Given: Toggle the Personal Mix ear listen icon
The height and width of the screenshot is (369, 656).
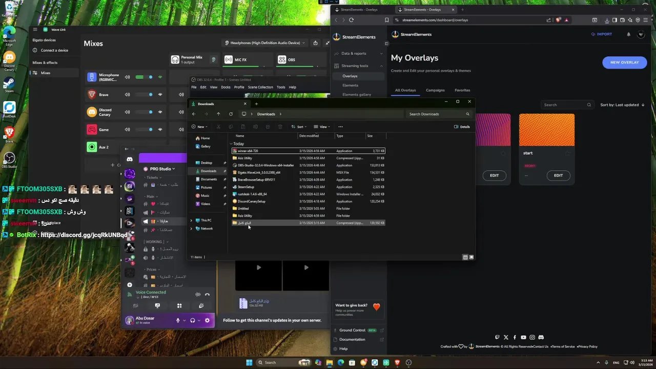Looking at the screenshot, I should (214, 60).
